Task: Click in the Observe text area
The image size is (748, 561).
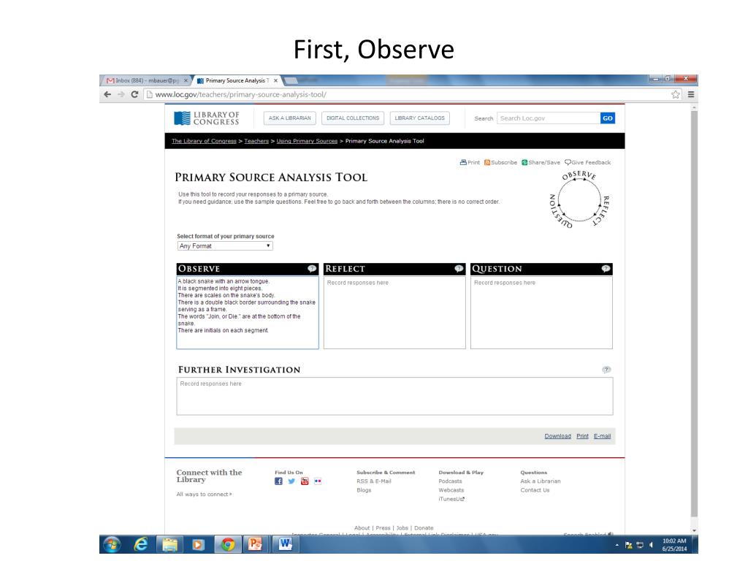Action: pos(248,313)
